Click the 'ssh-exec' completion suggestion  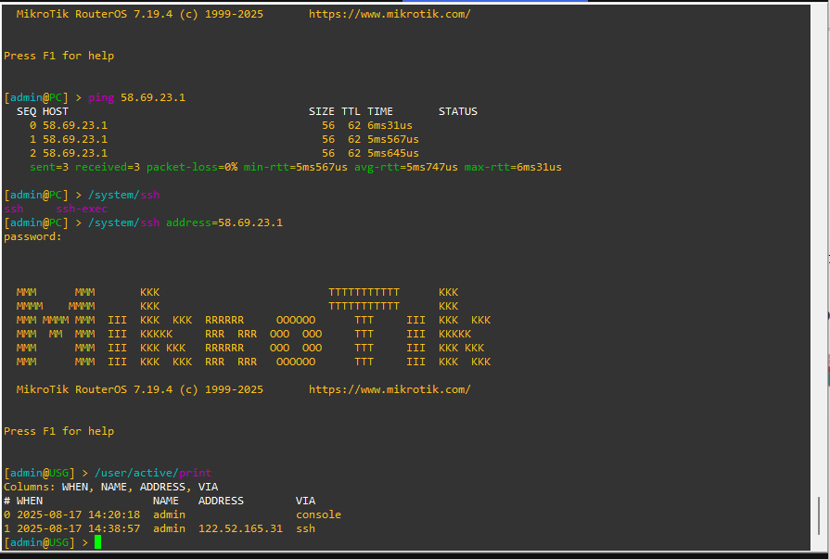coord(82,209)
